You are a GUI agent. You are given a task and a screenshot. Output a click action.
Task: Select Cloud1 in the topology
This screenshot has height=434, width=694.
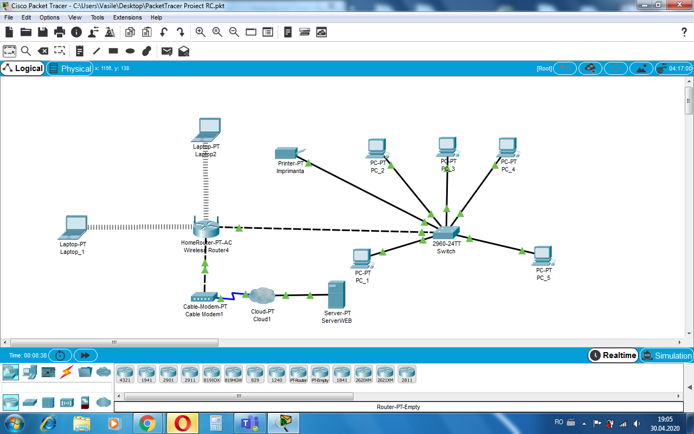tap(262, 296)
